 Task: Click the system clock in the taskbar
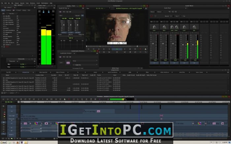(x=225, y=142)
